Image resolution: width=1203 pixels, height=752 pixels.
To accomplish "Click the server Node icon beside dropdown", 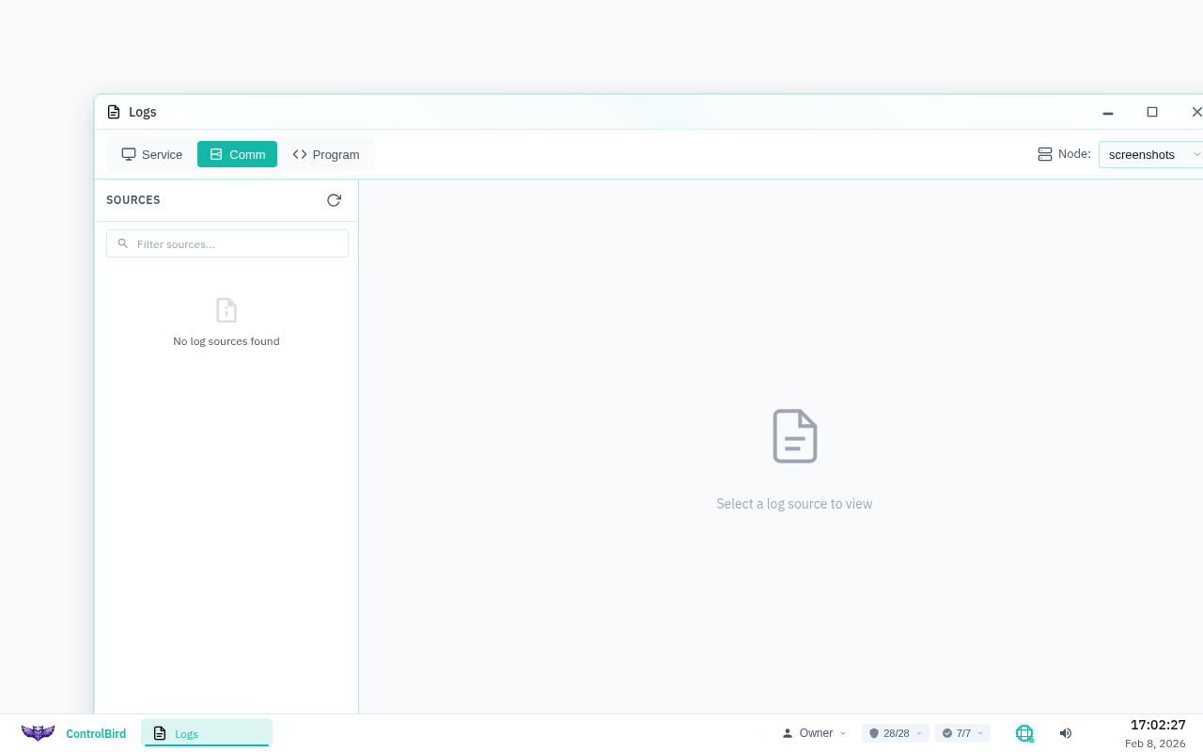I will coord(1045,154).
